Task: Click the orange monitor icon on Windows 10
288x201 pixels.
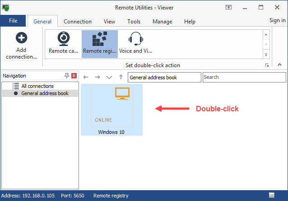Action: 122,94
